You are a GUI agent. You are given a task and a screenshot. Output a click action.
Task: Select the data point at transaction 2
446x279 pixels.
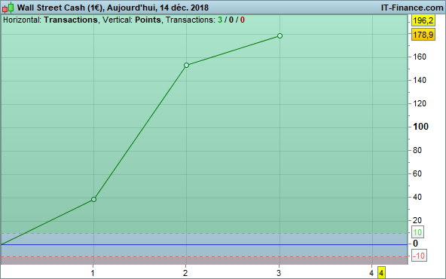[186, 65]
